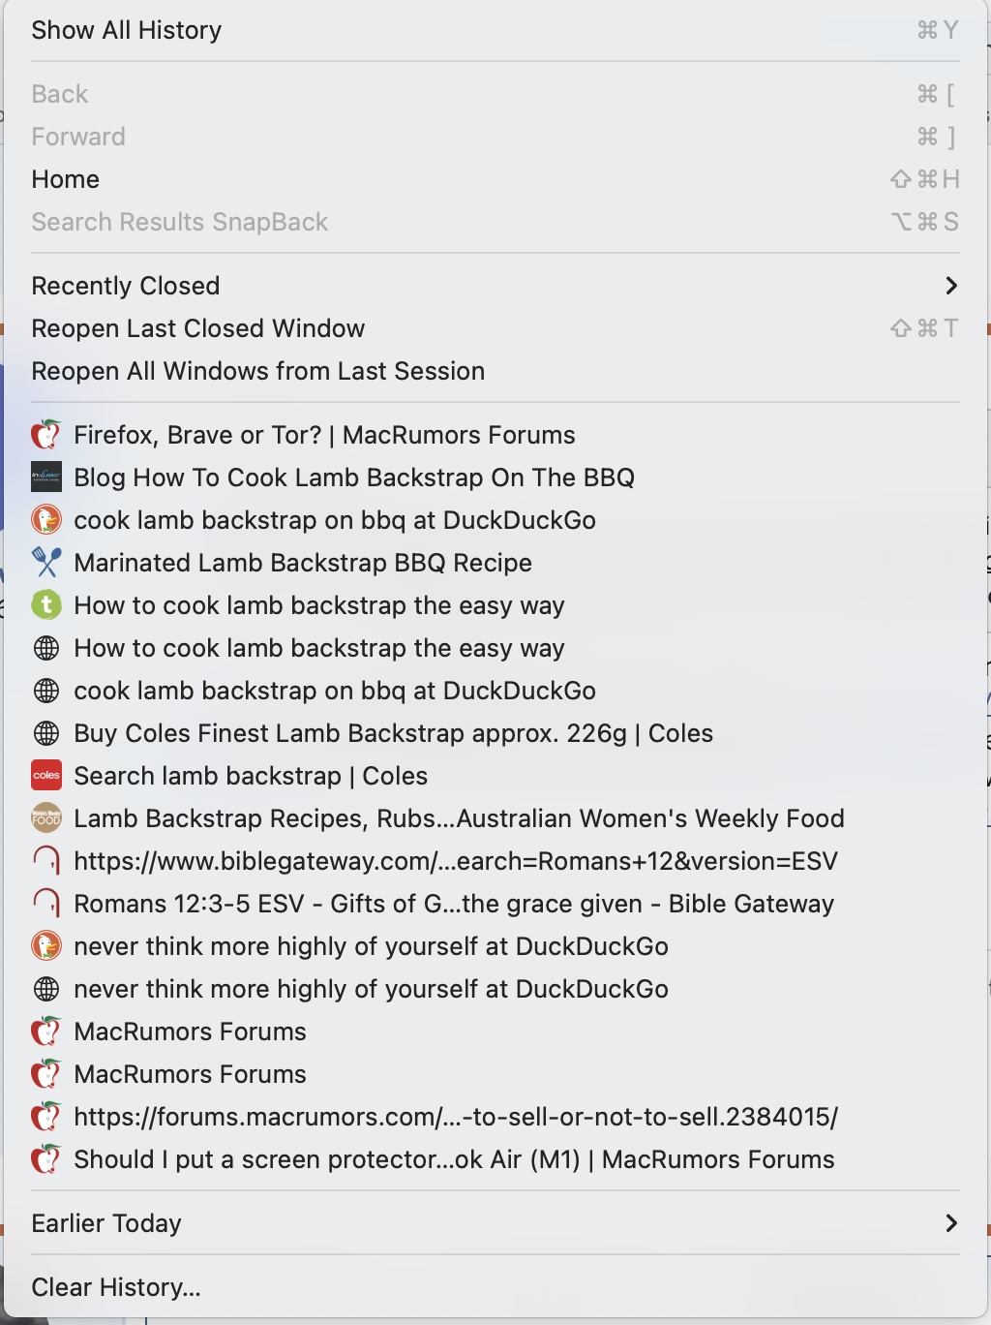This screenshot has height=1325, width=991.
Task: Choose Reopen All Windows from Last Session
Action: pos(495,371)
